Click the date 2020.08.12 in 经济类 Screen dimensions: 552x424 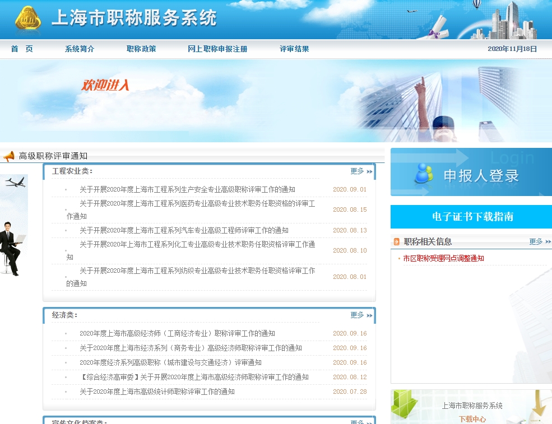tap(350, 377)
